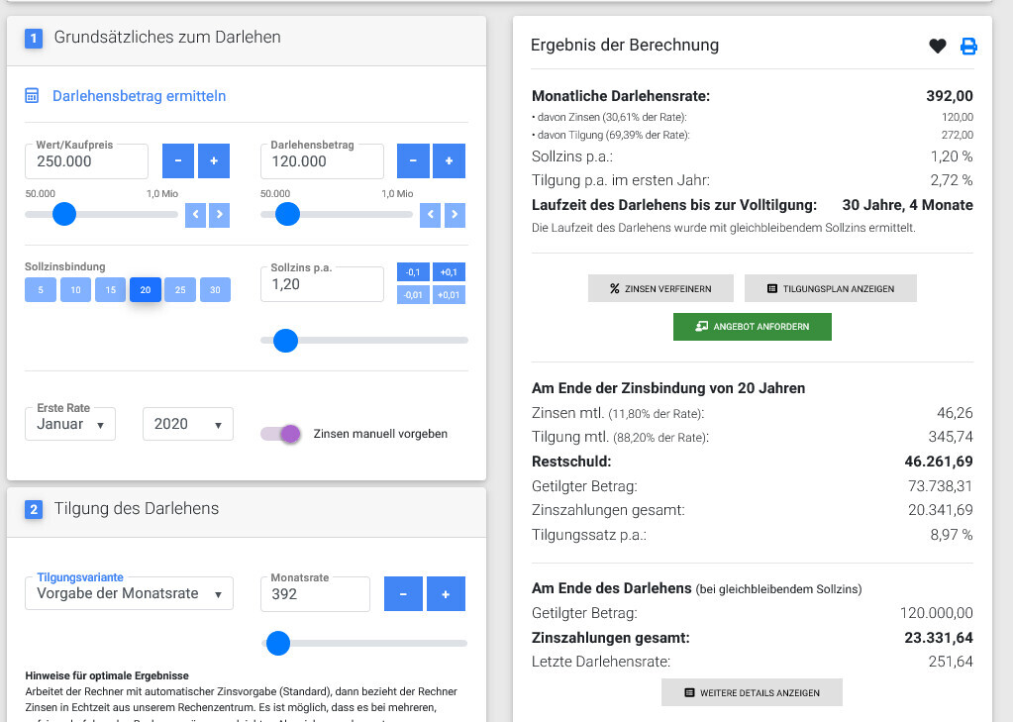
Task: Expand the Tilgungsvariante dropdown
Action: (x=129, y=594)
